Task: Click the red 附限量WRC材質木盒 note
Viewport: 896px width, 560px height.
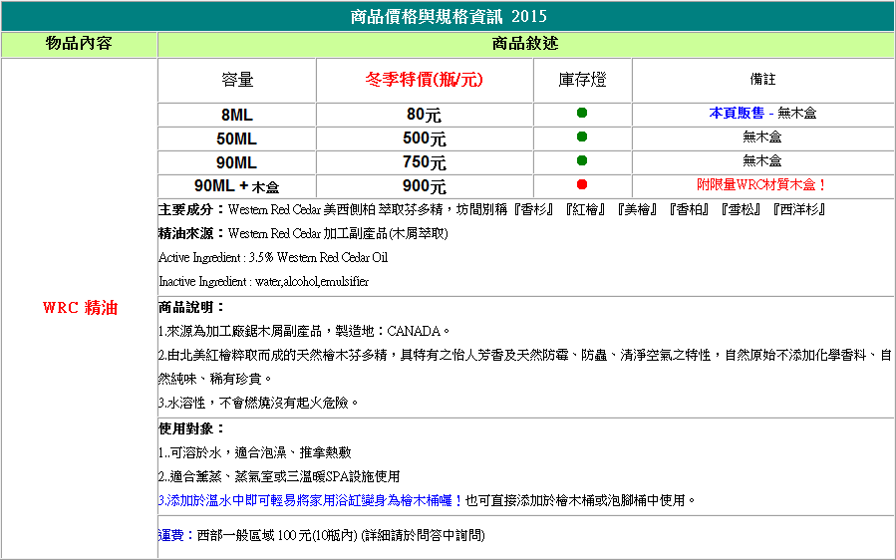Action: pyautogui.click(x=761, y=185)
